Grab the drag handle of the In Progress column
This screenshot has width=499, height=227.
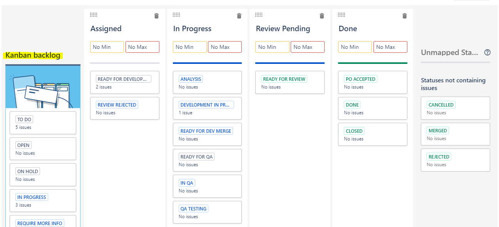coord(176,15)
